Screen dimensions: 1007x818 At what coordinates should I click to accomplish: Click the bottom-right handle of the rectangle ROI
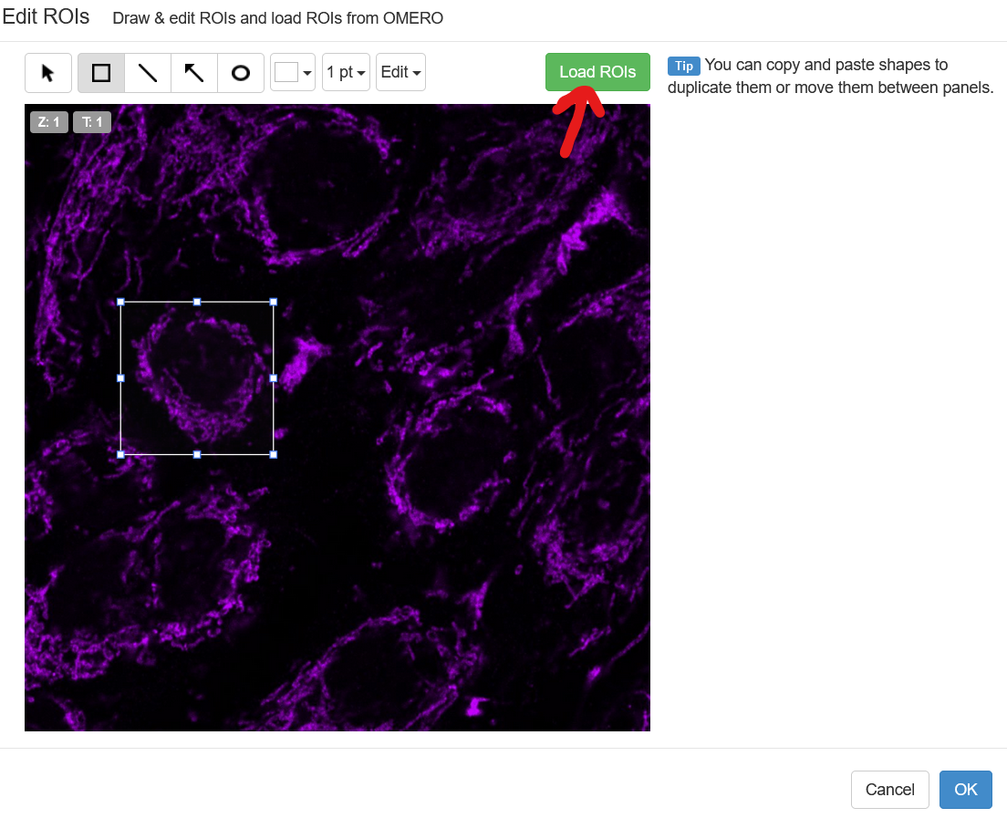coord(274,454)
